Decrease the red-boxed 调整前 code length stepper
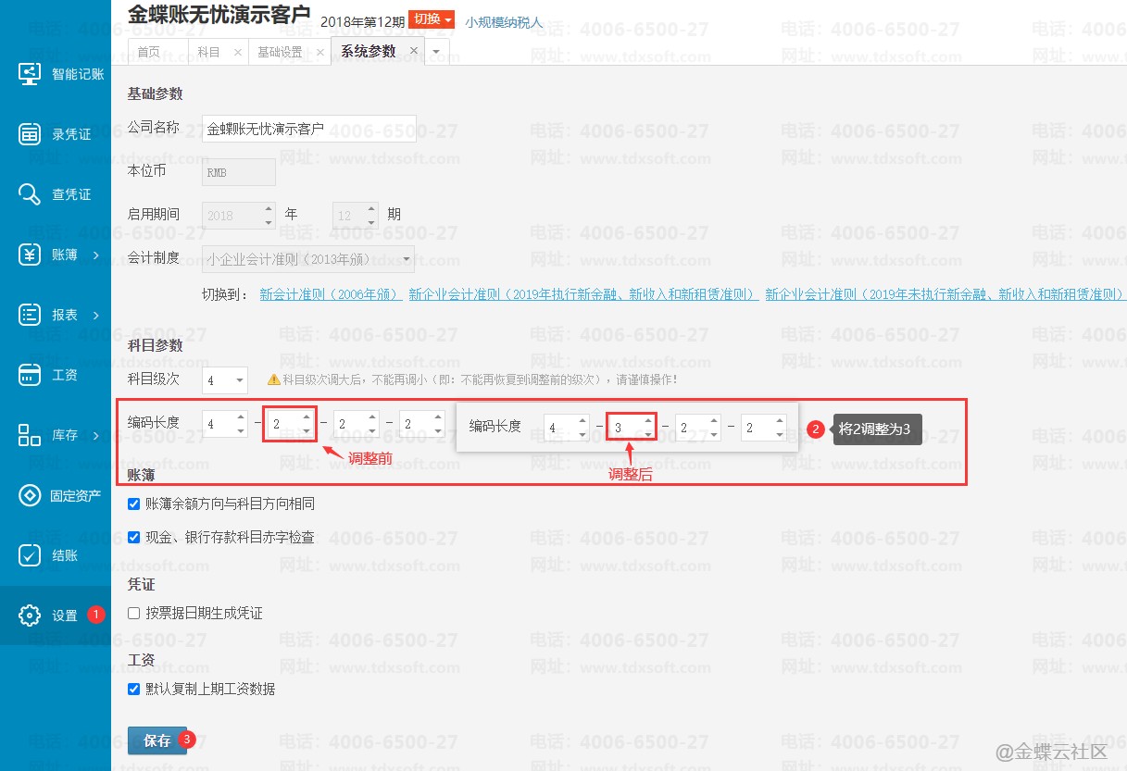This screenshot has height=771, width=1127. coord(307,431)
